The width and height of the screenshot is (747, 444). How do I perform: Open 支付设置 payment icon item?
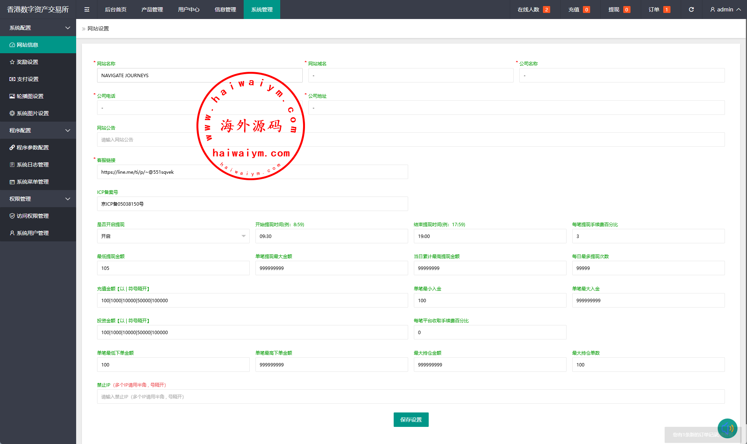[27, 79]
